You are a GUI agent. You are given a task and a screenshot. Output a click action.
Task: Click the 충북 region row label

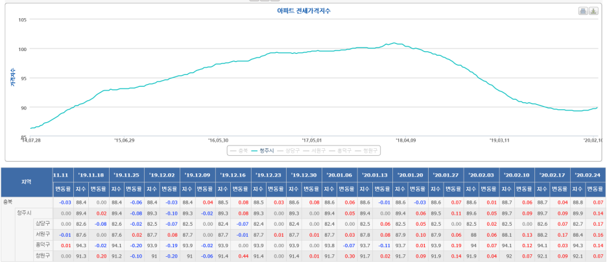pyautogui.click(x=8, y=202)
